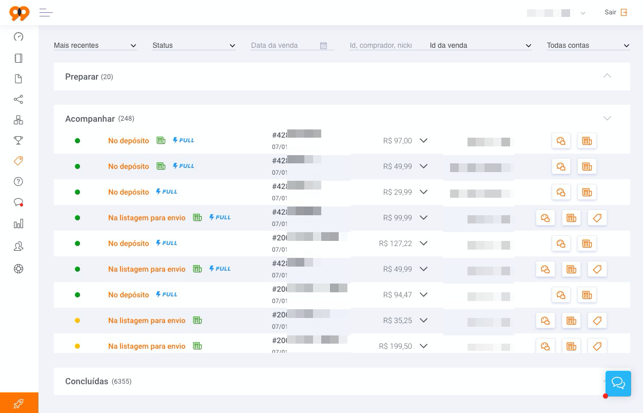
Task: Open invoice icon for the R$ 94,47 order
Action: click(587, 295)
